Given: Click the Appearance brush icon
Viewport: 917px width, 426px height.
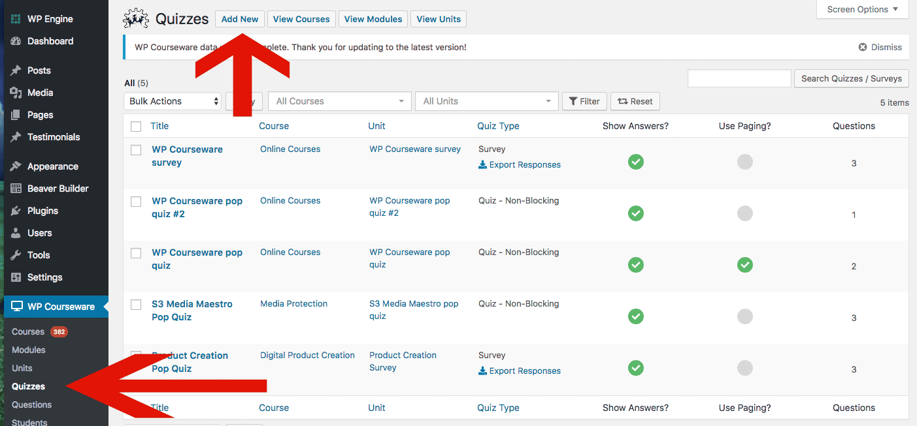Looking at the screenshot, I should click(x=16, y=166).
